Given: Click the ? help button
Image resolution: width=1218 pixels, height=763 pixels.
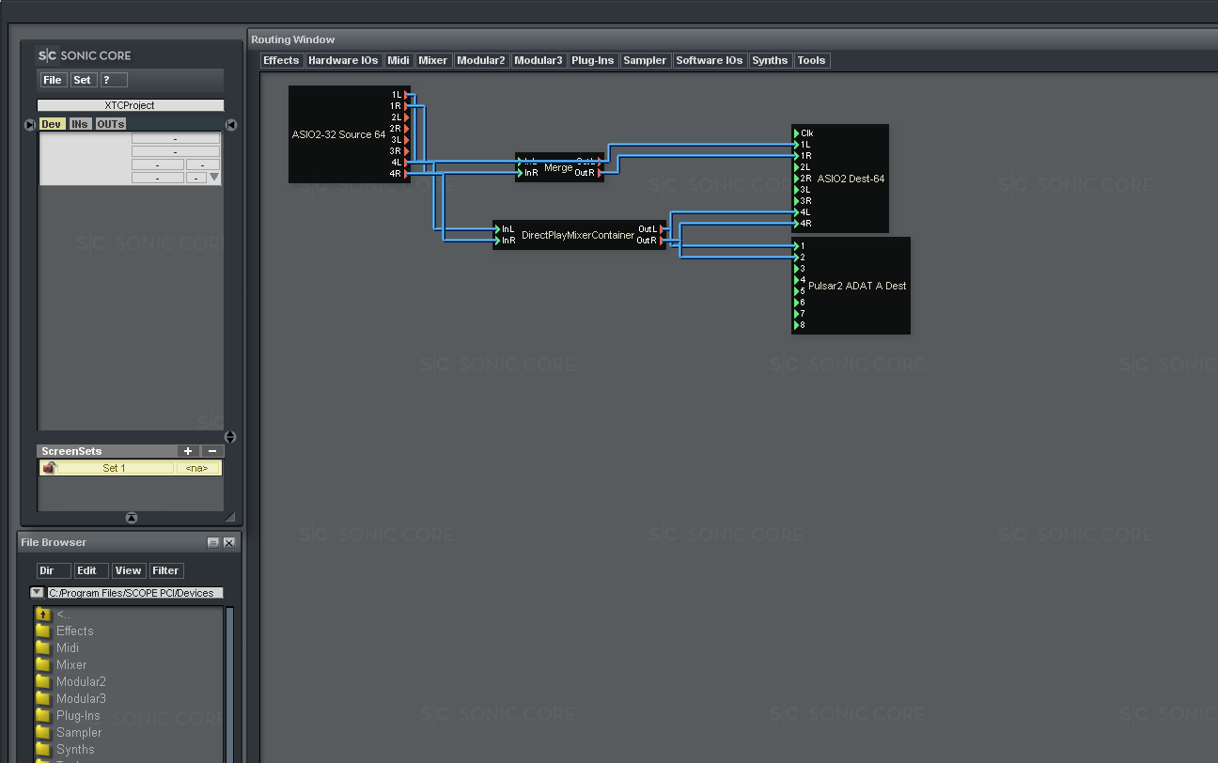Looking at the screenshot, I should pos(113,80).
